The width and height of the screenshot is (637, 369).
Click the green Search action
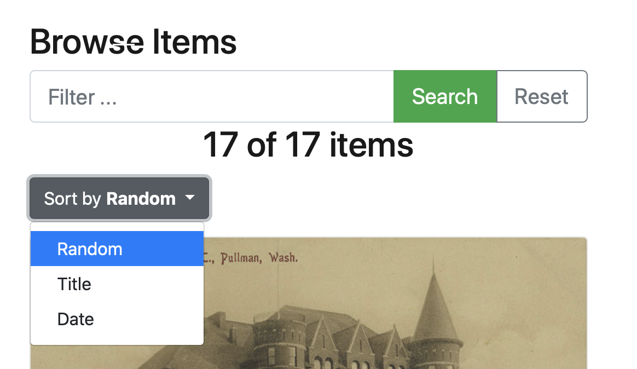[444, 96]
